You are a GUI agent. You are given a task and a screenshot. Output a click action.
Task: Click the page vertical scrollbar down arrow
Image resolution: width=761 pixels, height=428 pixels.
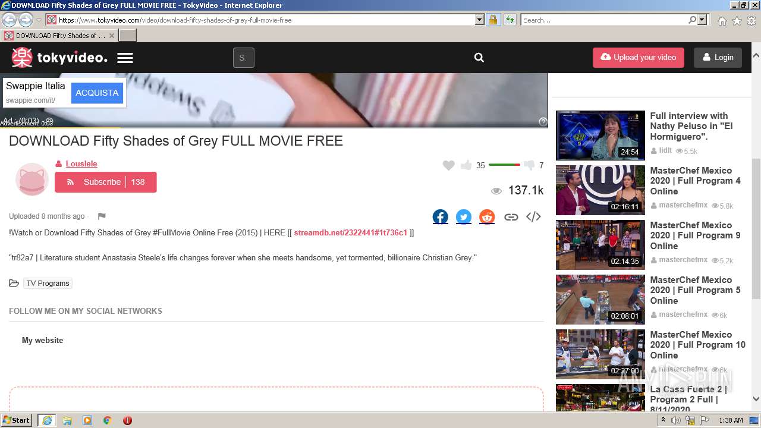tap(756, 399)
